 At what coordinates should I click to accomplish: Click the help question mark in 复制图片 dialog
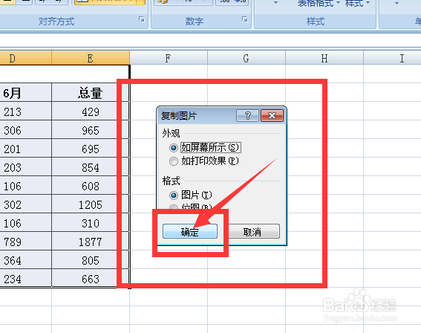[247, 115]
